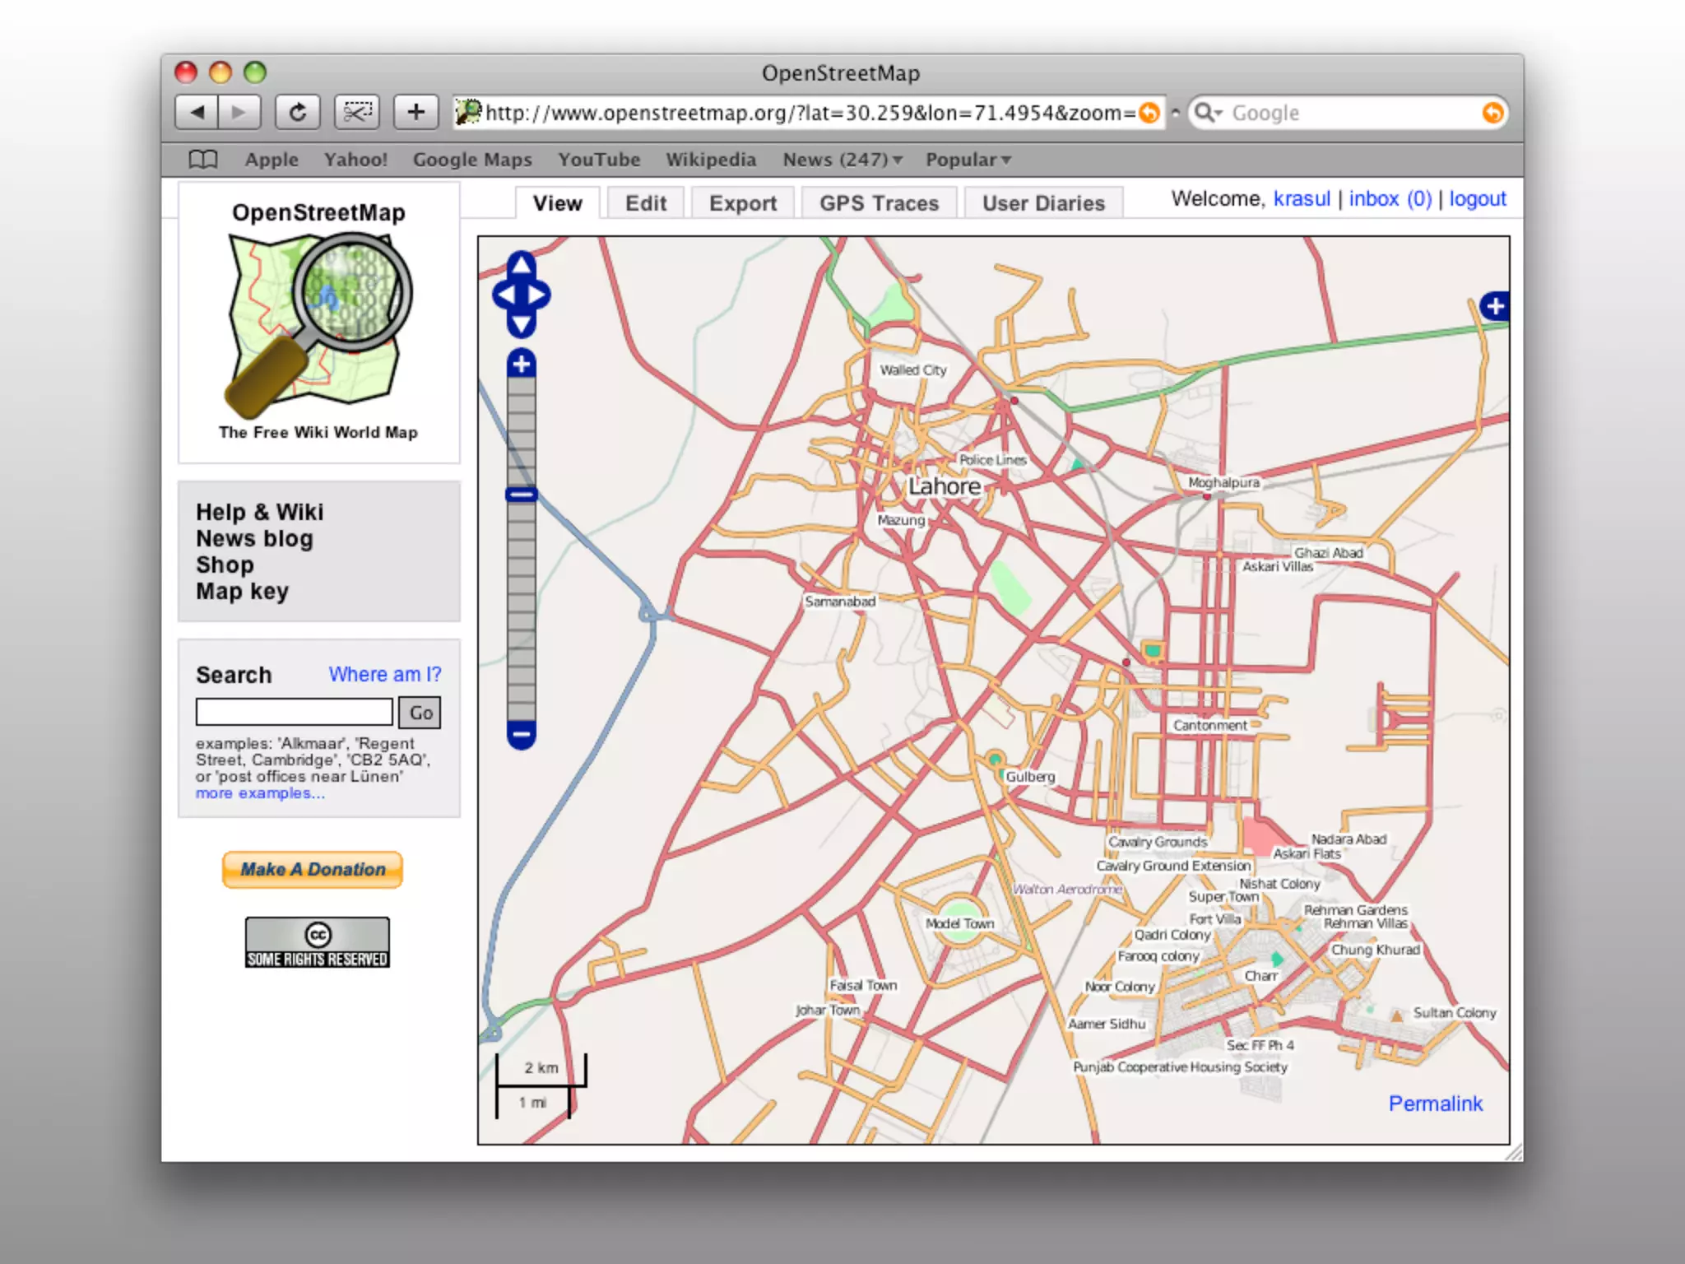Open the inbox (0) link
Image resolution: width=1685 pixels, height=1264 pixels.
[1390, 199]
